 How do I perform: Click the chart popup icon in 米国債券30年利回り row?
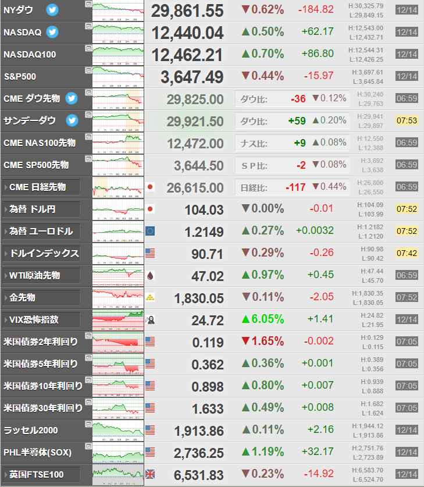[88, 402]
